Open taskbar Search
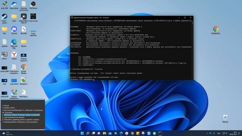242x136 pixels. (x=88, y=133)
